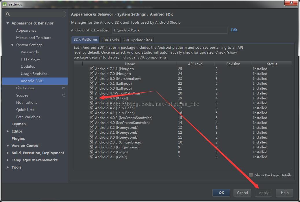300x202 pixels.
Task: Toggle Android 4.4 (KitKat) checkbox
Action: [x=92, y=98]
